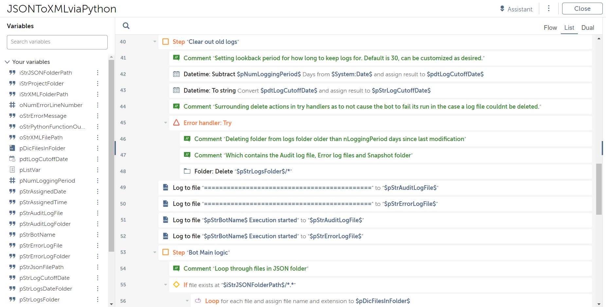Toggle the Step 'Clear out old logs' square box
This screenshot has height=307, width=606.
point(166,42)
